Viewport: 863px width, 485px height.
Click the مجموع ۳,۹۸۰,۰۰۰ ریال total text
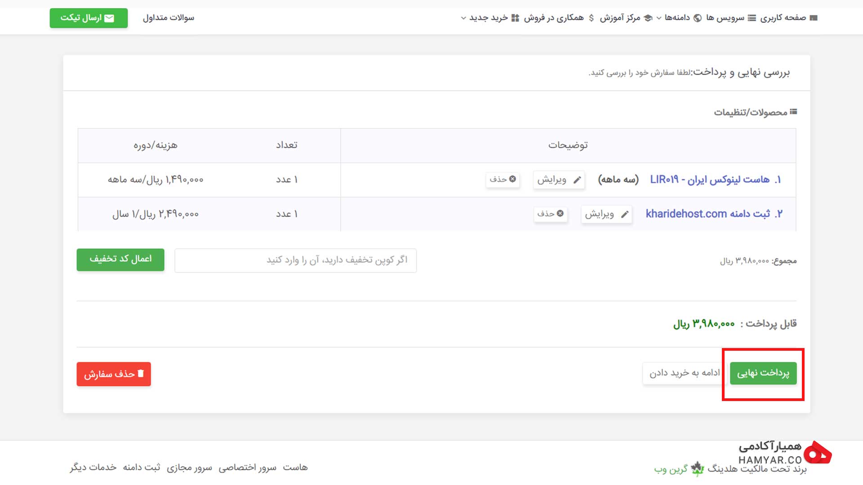(758, 261)
